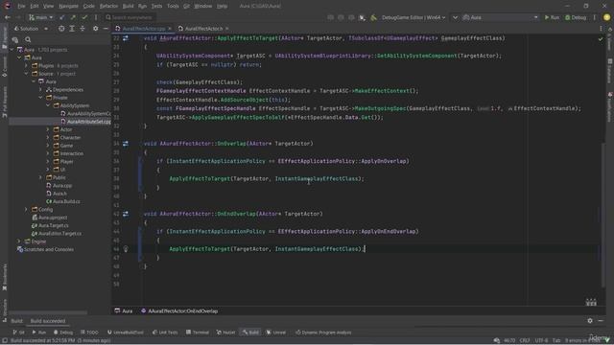The image size is (614, 345).
Task: Click gutter navigate icon beside OnOverlap line
Action: point(126,144)
